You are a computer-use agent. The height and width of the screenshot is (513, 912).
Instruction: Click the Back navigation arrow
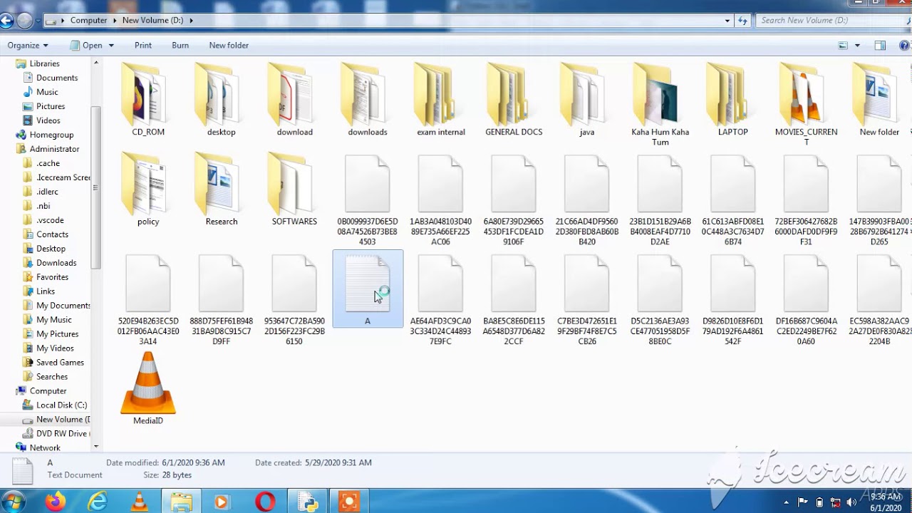click(6, 21)
